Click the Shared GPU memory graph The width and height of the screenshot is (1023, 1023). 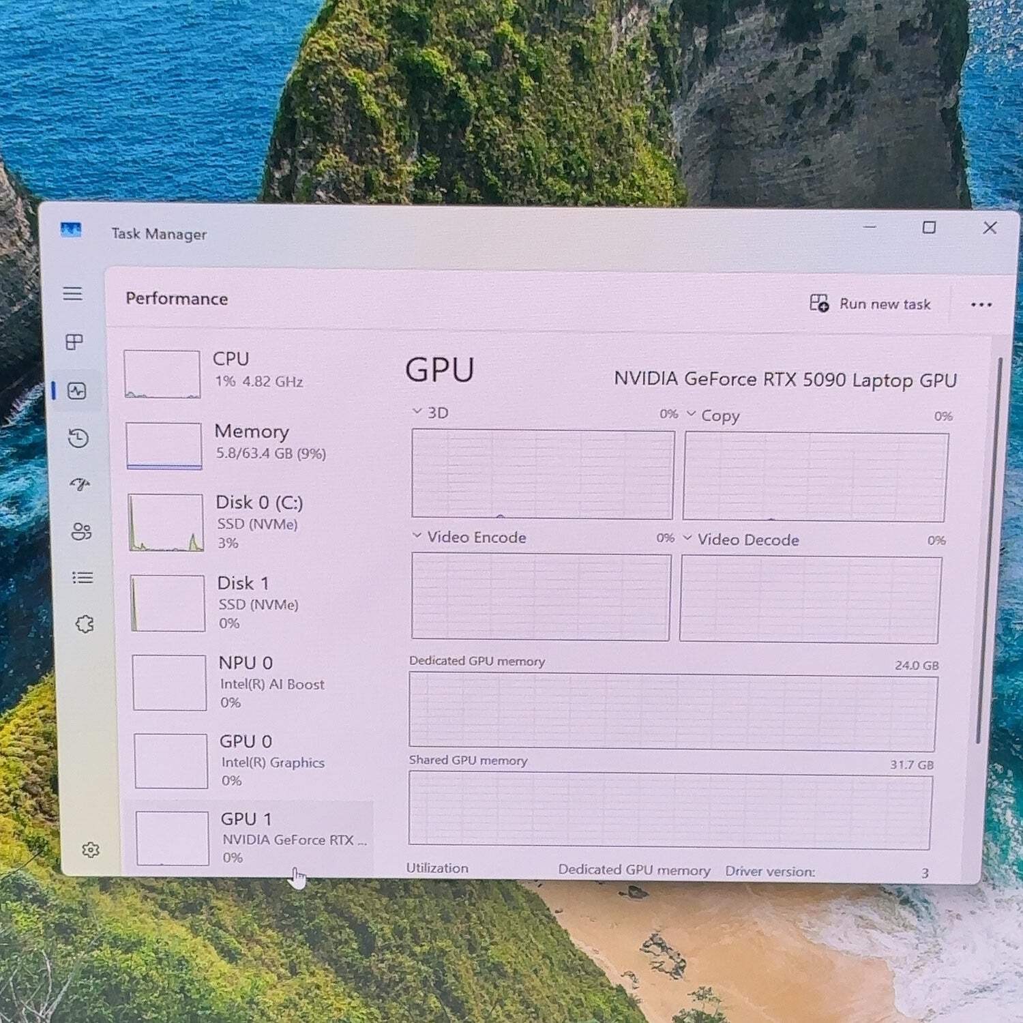670,810
